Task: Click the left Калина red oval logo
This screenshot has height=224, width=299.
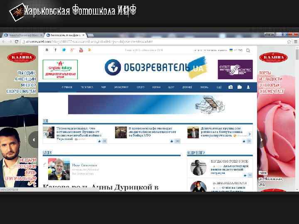Action: [22, 57]
